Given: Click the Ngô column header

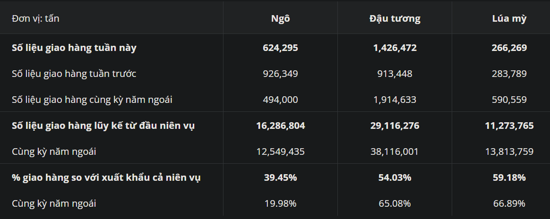Looking at the screenshot, I should [280, 19].
